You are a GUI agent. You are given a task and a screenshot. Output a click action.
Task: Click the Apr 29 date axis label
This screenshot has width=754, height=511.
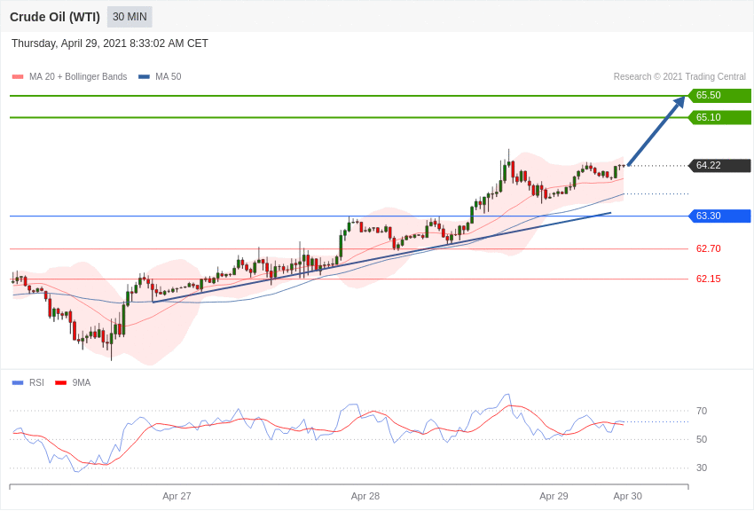[554, 496]
